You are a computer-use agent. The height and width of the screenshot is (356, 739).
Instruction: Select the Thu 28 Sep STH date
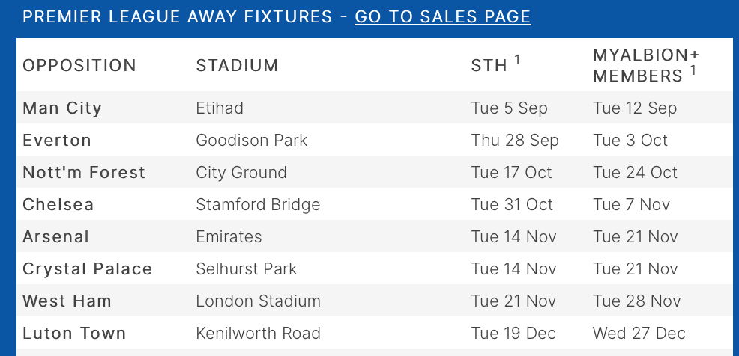click(515, 140)
